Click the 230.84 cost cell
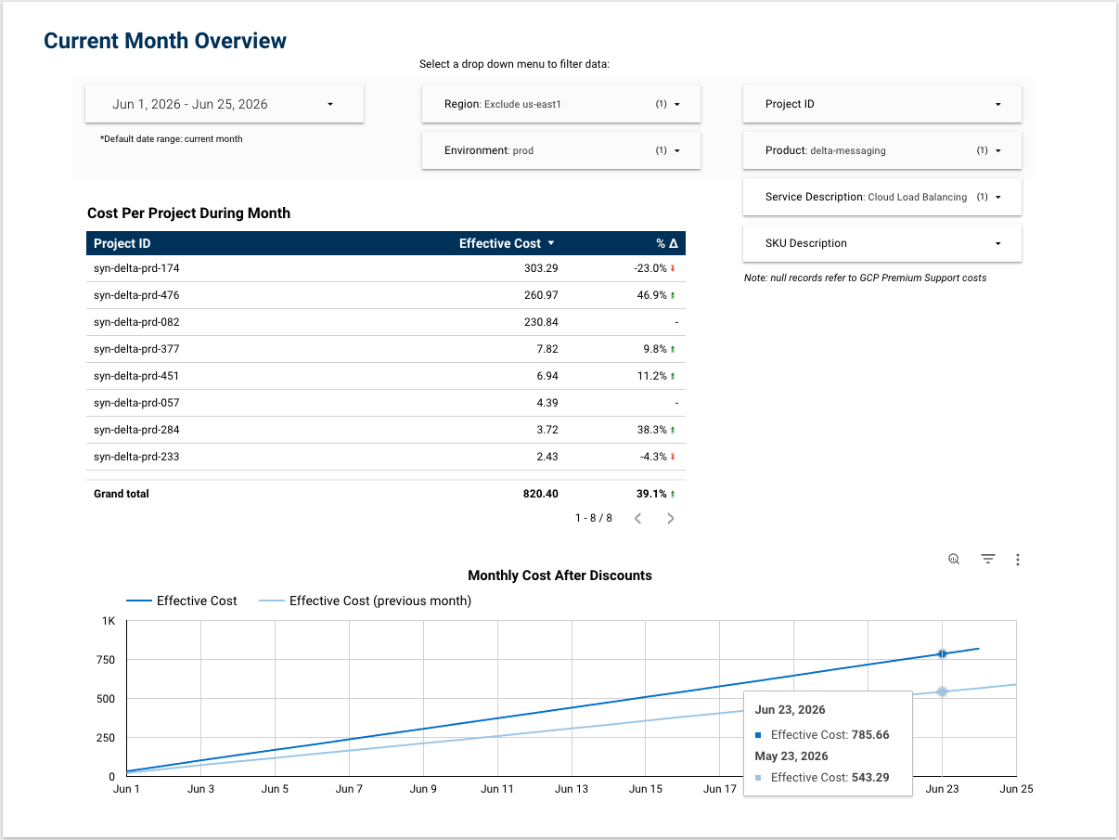This screenshot has width=1119, height=840. [541, 322]
